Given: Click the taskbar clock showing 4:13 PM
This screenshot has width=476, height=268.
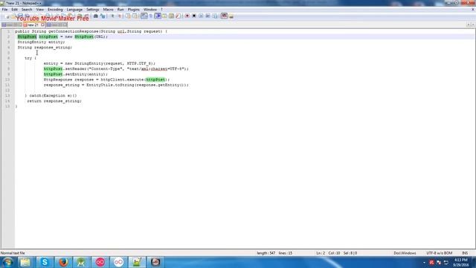Looking at the screenshot, I should (461, 262).
